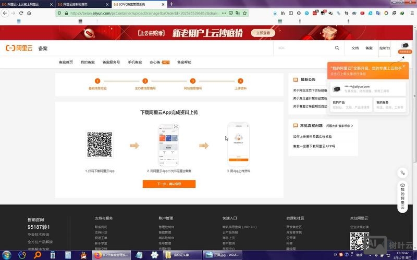Open footer link 管理控制台
417x260 pixels.
[166, 227]
